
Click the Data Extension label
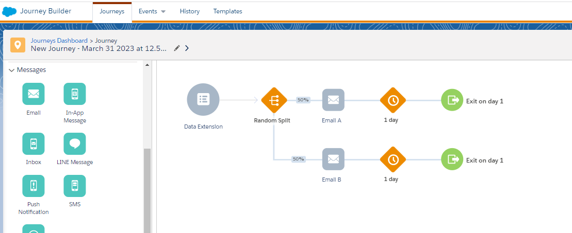pyautogui.click(x=203, y=127)
